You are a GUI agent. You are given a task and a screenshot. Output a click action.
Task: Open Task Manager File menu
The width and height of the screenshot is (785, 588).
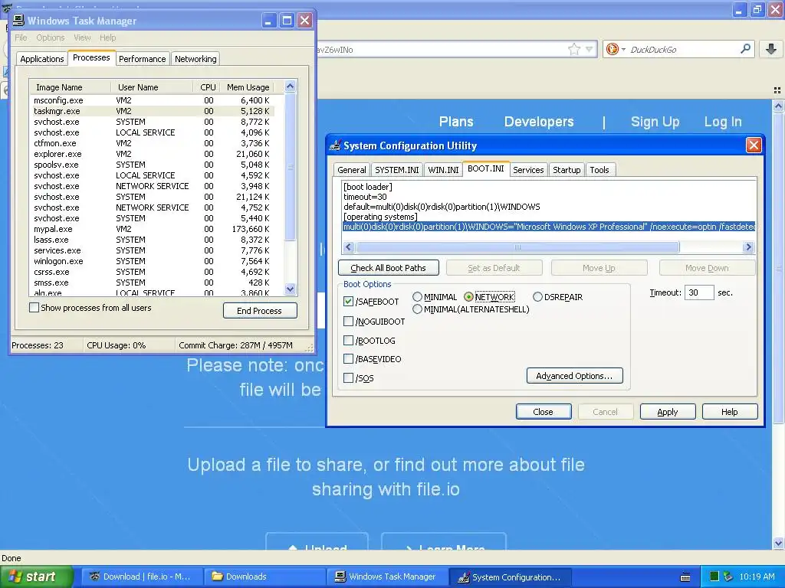click(x=21, y=38)
